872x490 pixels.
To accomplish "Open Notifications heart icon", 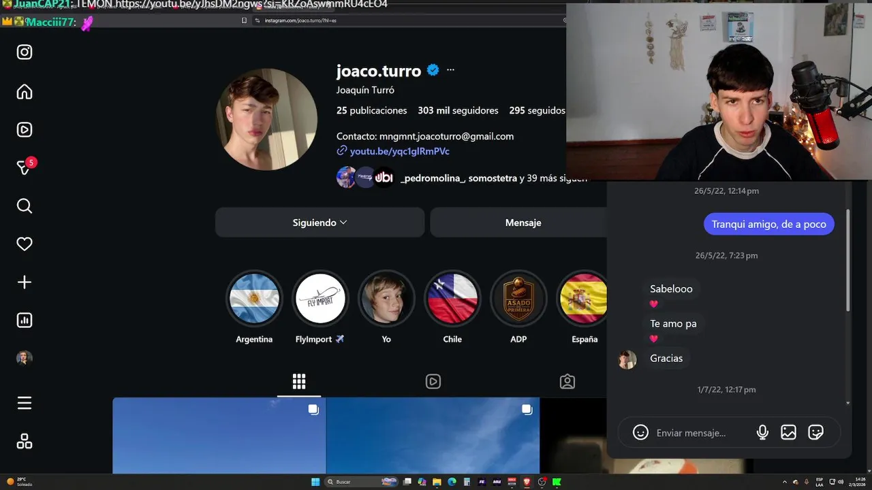I will coord(25,244).
